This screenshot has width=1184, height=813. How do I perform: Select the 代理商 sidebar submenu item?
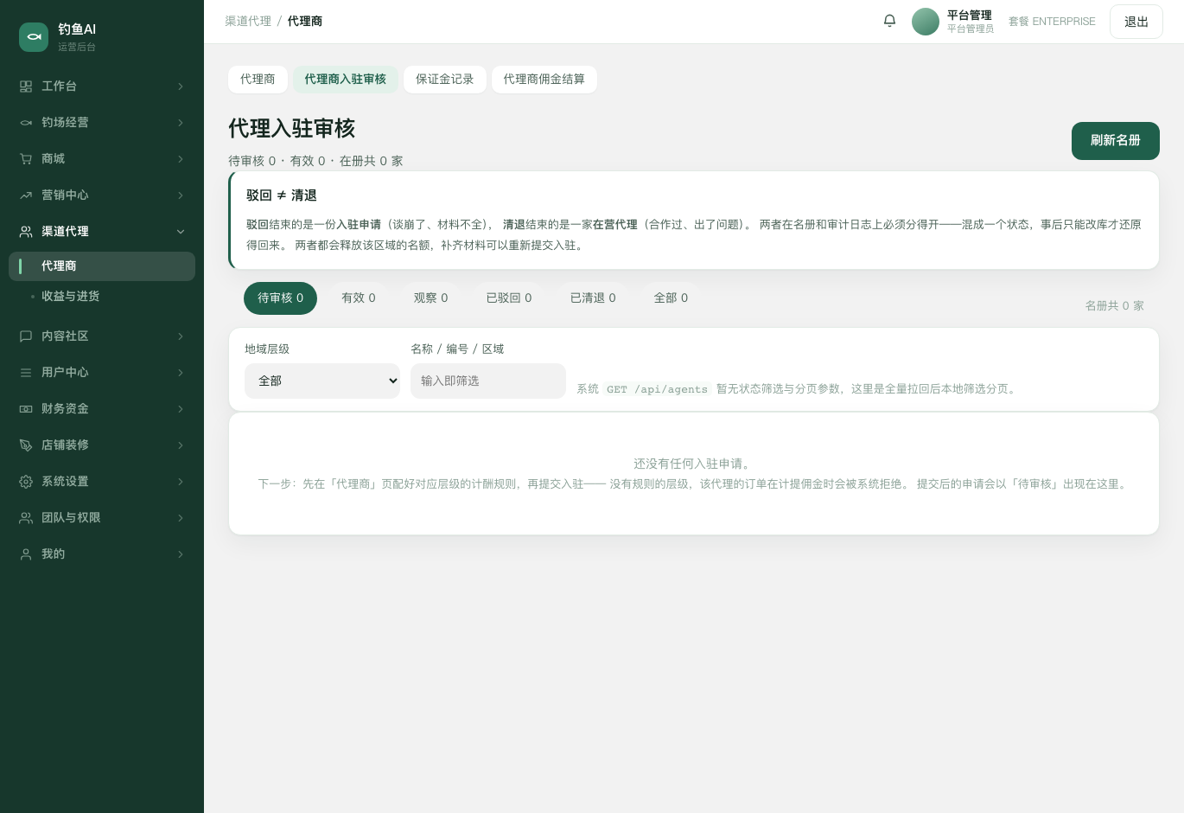[102, 266]
